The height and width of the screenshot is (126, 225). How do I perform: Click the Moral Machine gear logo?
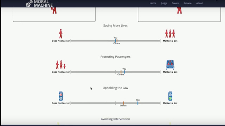(x=29, y=3)
